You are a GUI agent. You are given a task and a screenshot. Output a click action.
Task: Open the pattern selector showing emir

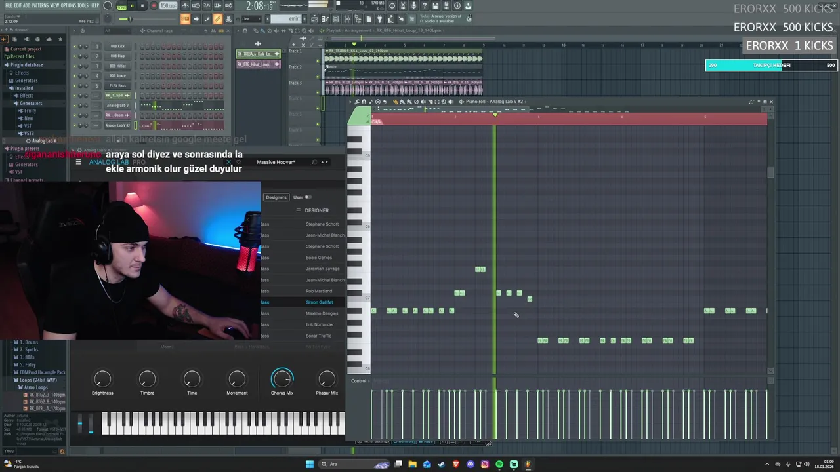(x=286, y=19)
